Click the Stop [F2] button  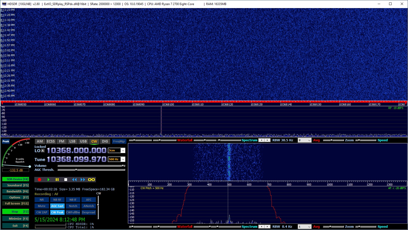(16, 212)
